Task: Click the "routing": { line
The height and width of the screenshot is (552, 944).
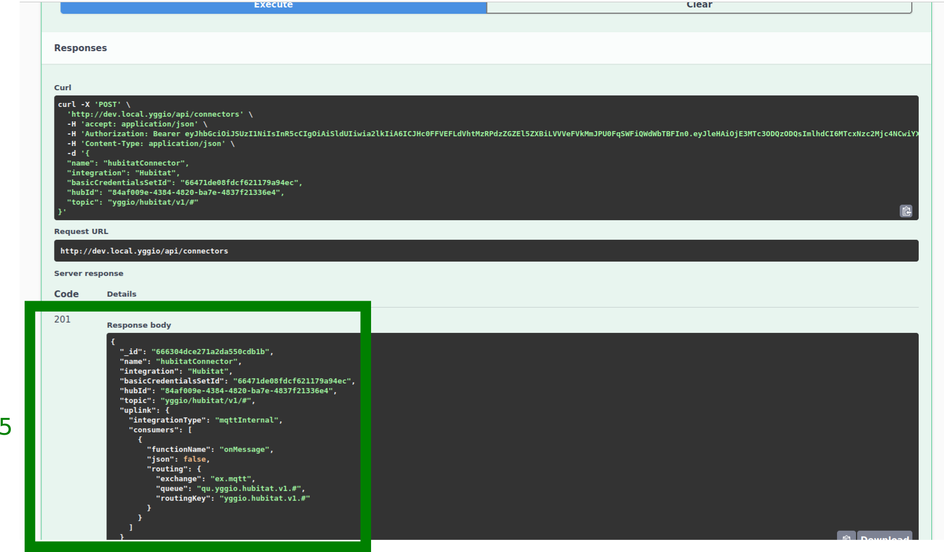Action: pos(174,469)
